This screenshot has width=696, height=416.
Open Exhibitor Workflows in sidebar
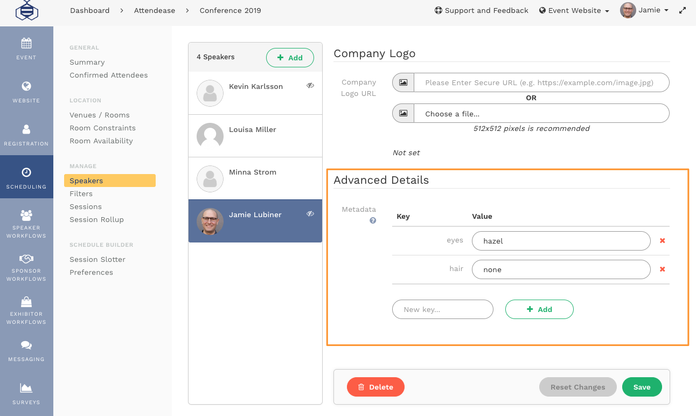pos(26,310)
